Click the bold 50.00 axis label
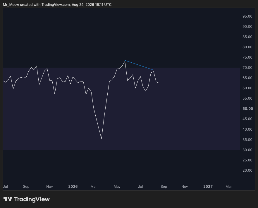258x208 pixels. pos(248,109)
